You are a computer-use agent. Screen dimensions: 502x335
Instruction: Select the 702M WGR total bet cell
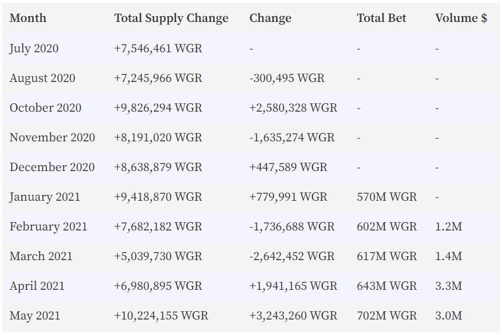[x=387, y=316]
